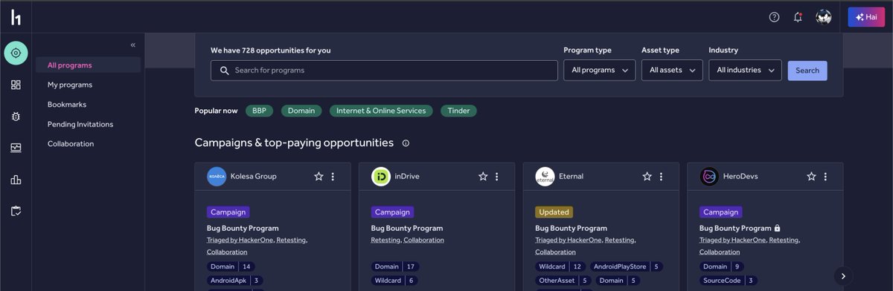Open the user profile avatar
893x291 pixels.
(823, 17)
